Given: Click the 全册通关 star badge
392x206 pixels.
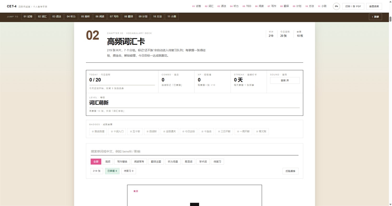Looking at the screenshot, I should click(x=169, y=131).
